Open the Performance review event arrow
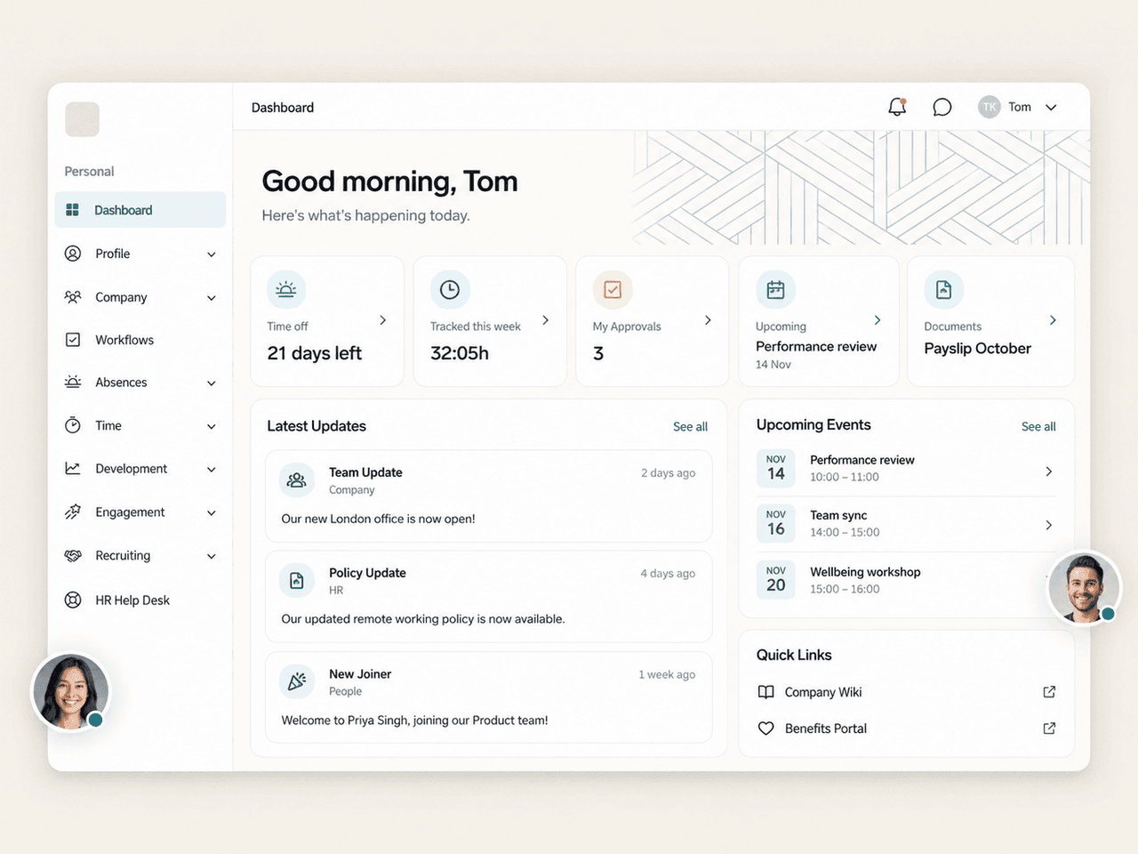 click(x=1049, y=471)
